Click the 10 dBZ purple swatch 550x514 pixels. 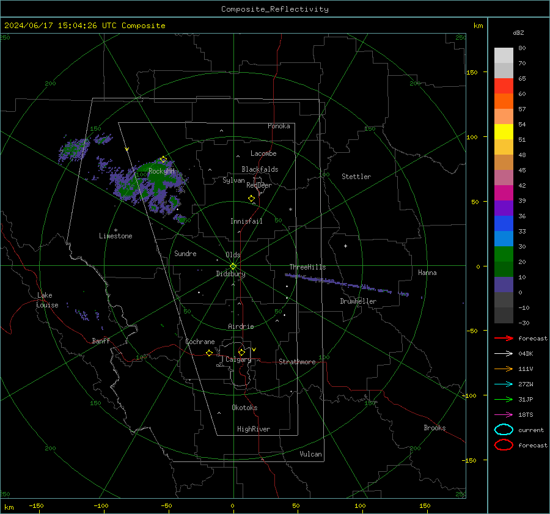click(x=504, y=285)
